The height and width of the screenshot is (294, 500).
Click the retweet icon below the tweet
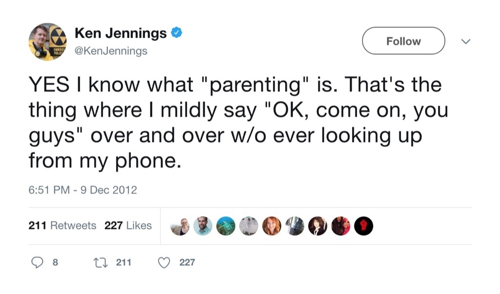click(x=101, y=262)
